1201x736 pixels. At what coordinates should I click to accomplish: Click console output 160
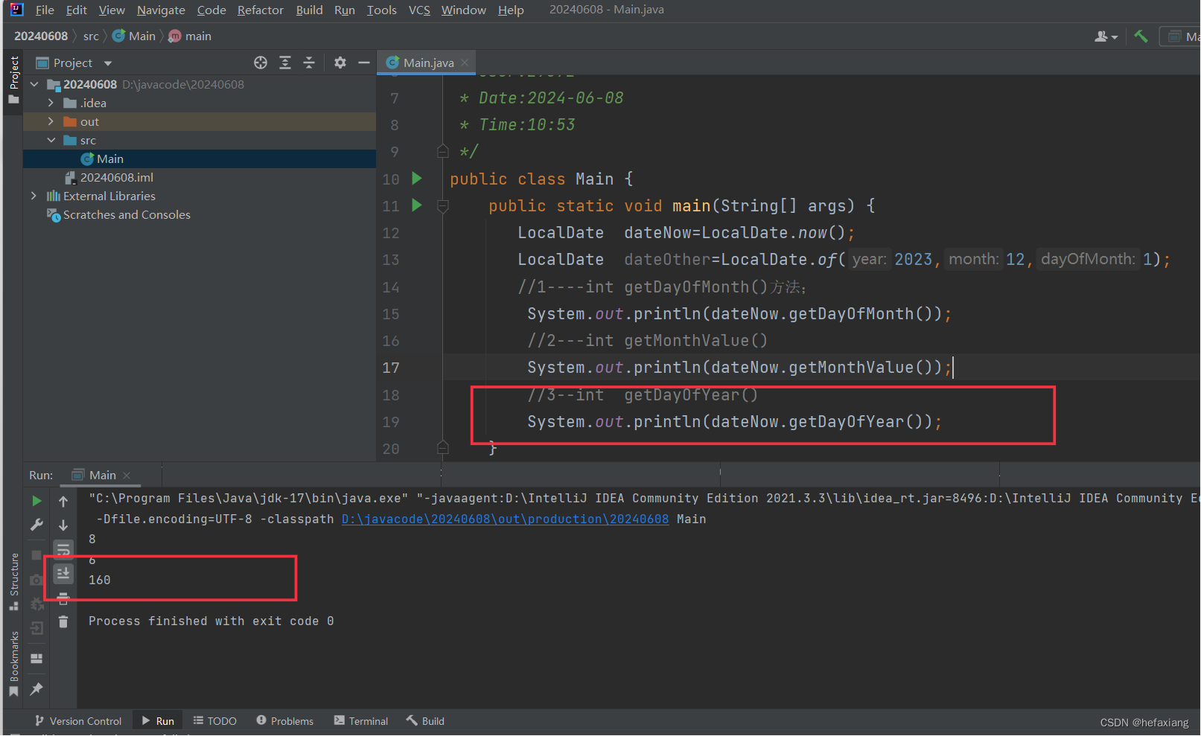100,580
